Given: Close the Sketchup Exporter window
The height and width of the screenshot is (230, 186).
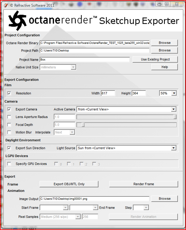Looking at the screenshot, I should pos(177,4).
